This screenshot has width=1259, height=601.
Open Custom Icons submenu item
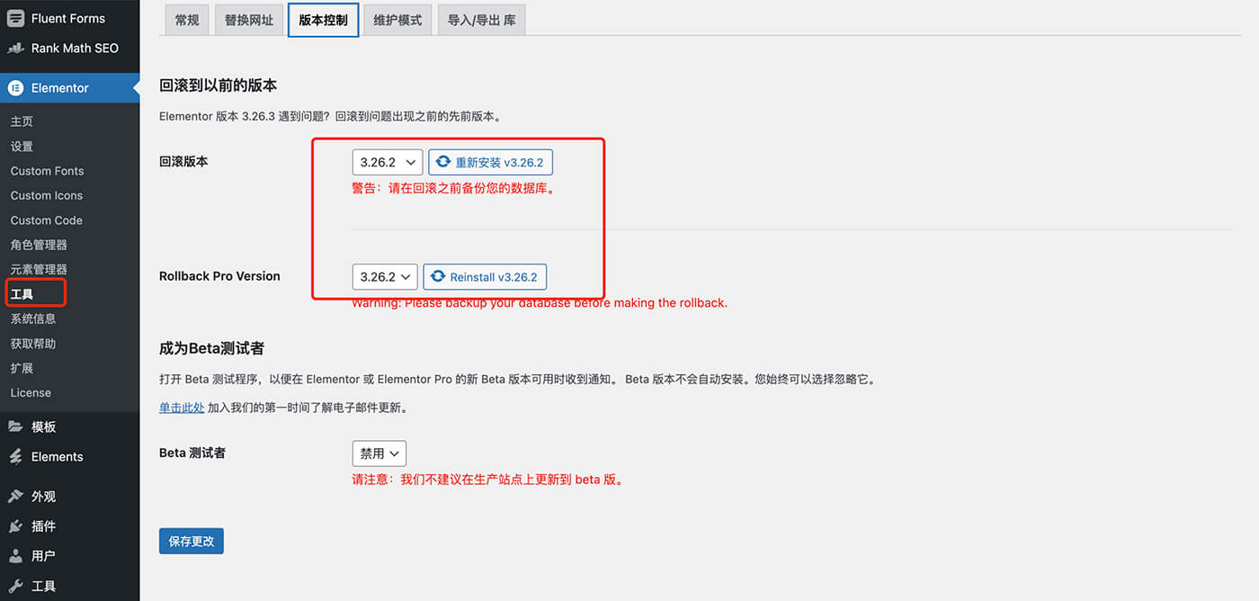[46, 195]
